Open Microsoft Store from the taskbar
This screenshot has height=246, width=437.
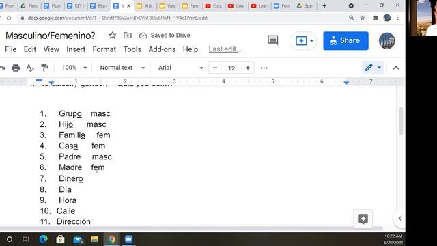coord(60,239)
